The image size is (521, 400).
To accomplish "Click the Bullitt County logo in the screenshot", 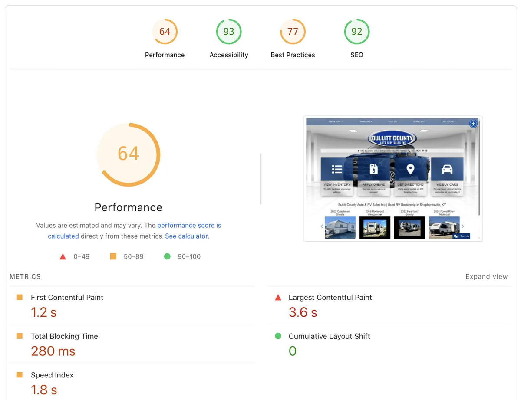I will coord(392,139).
